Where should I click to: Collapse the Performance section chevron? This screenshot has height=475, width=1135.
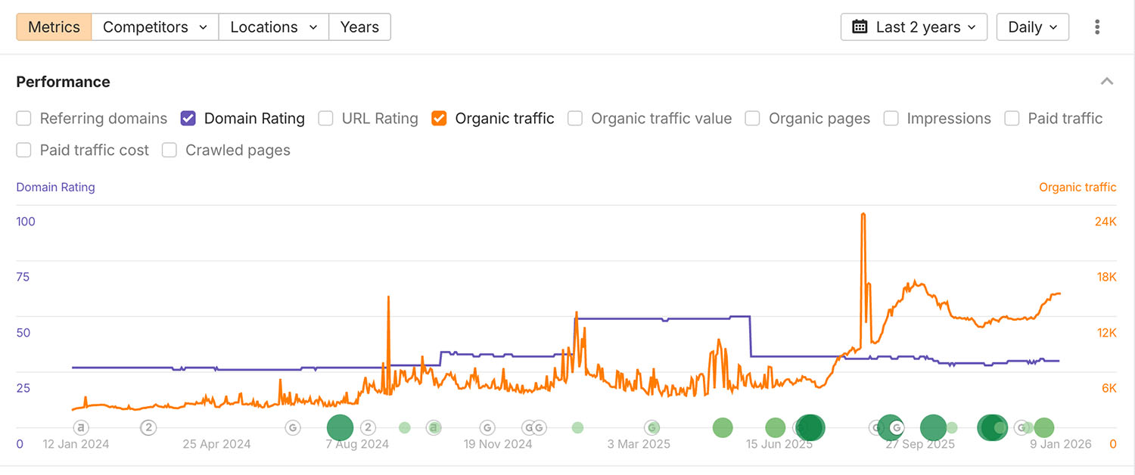tap(1107, 82)
